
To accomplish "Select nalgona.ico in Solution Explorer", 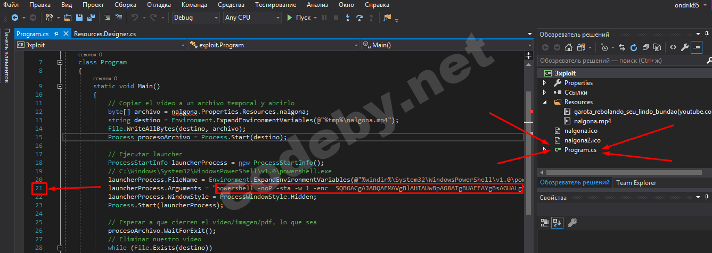I will click(581, 131).
